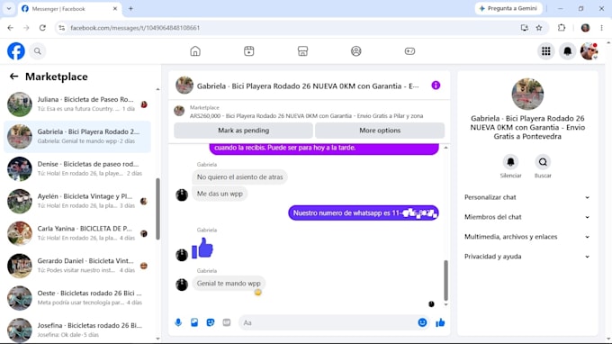612x344 pixels.
Task: Open emoji picker in message box
Action: (x=422, y=322)
